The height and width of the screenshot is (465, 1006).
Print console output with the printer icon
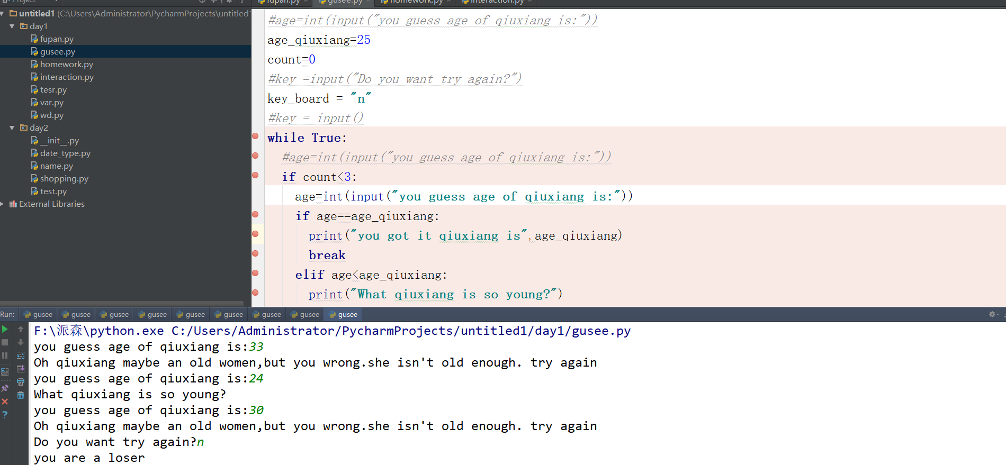(21, 382)
